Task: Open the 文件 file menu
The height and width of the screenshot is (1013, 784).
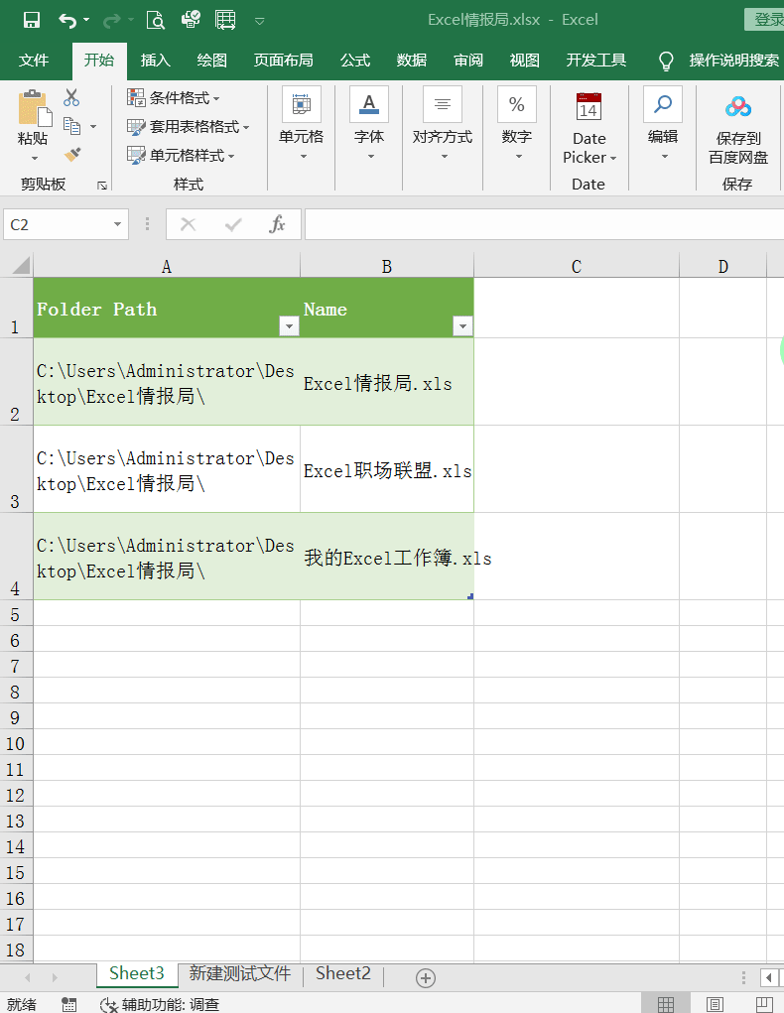Action: (34, 61)
